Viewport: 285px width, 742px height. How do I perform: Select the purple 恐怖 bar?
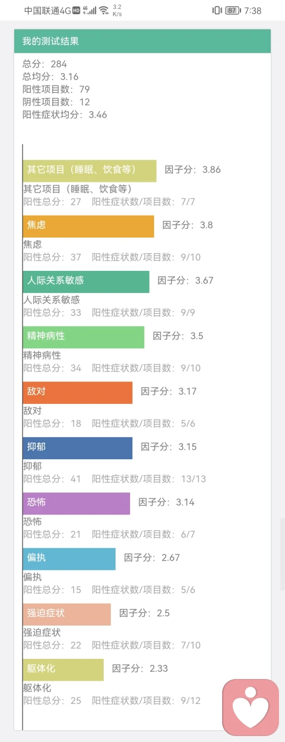click(77, 503)
